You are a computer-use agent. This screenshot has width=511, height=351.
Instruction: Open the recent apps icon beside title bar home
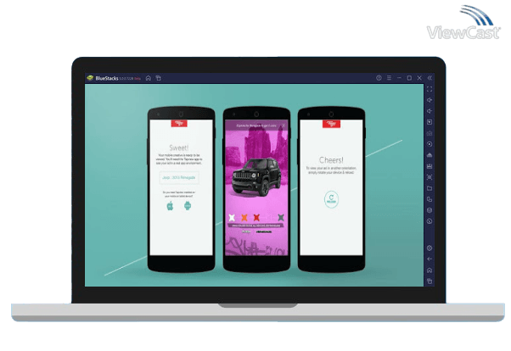[x=159, y=78]
